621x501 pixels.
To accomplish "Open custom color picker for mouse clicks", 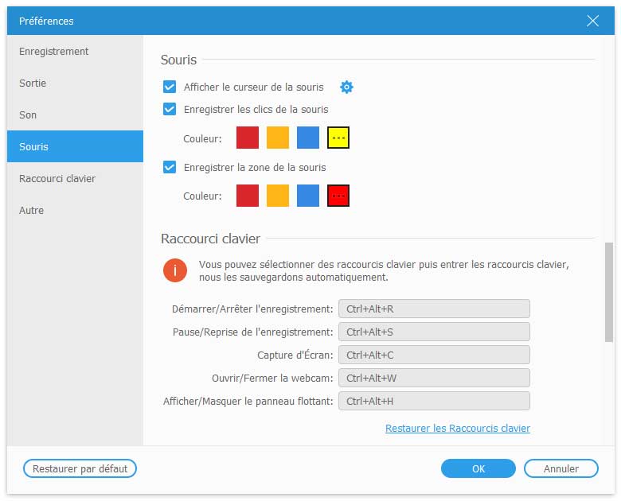I will click(338, 138).
